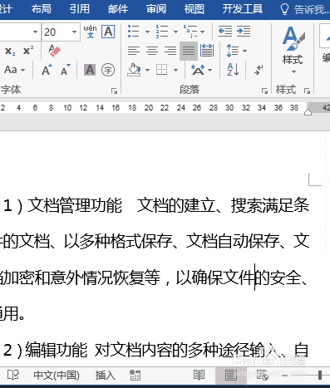Increase paragraph indent
This screenshot has width=330, height=388.
(244, 32)
